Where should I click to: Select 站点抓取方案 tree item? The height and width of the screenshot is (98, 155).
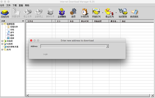point(13,47)
